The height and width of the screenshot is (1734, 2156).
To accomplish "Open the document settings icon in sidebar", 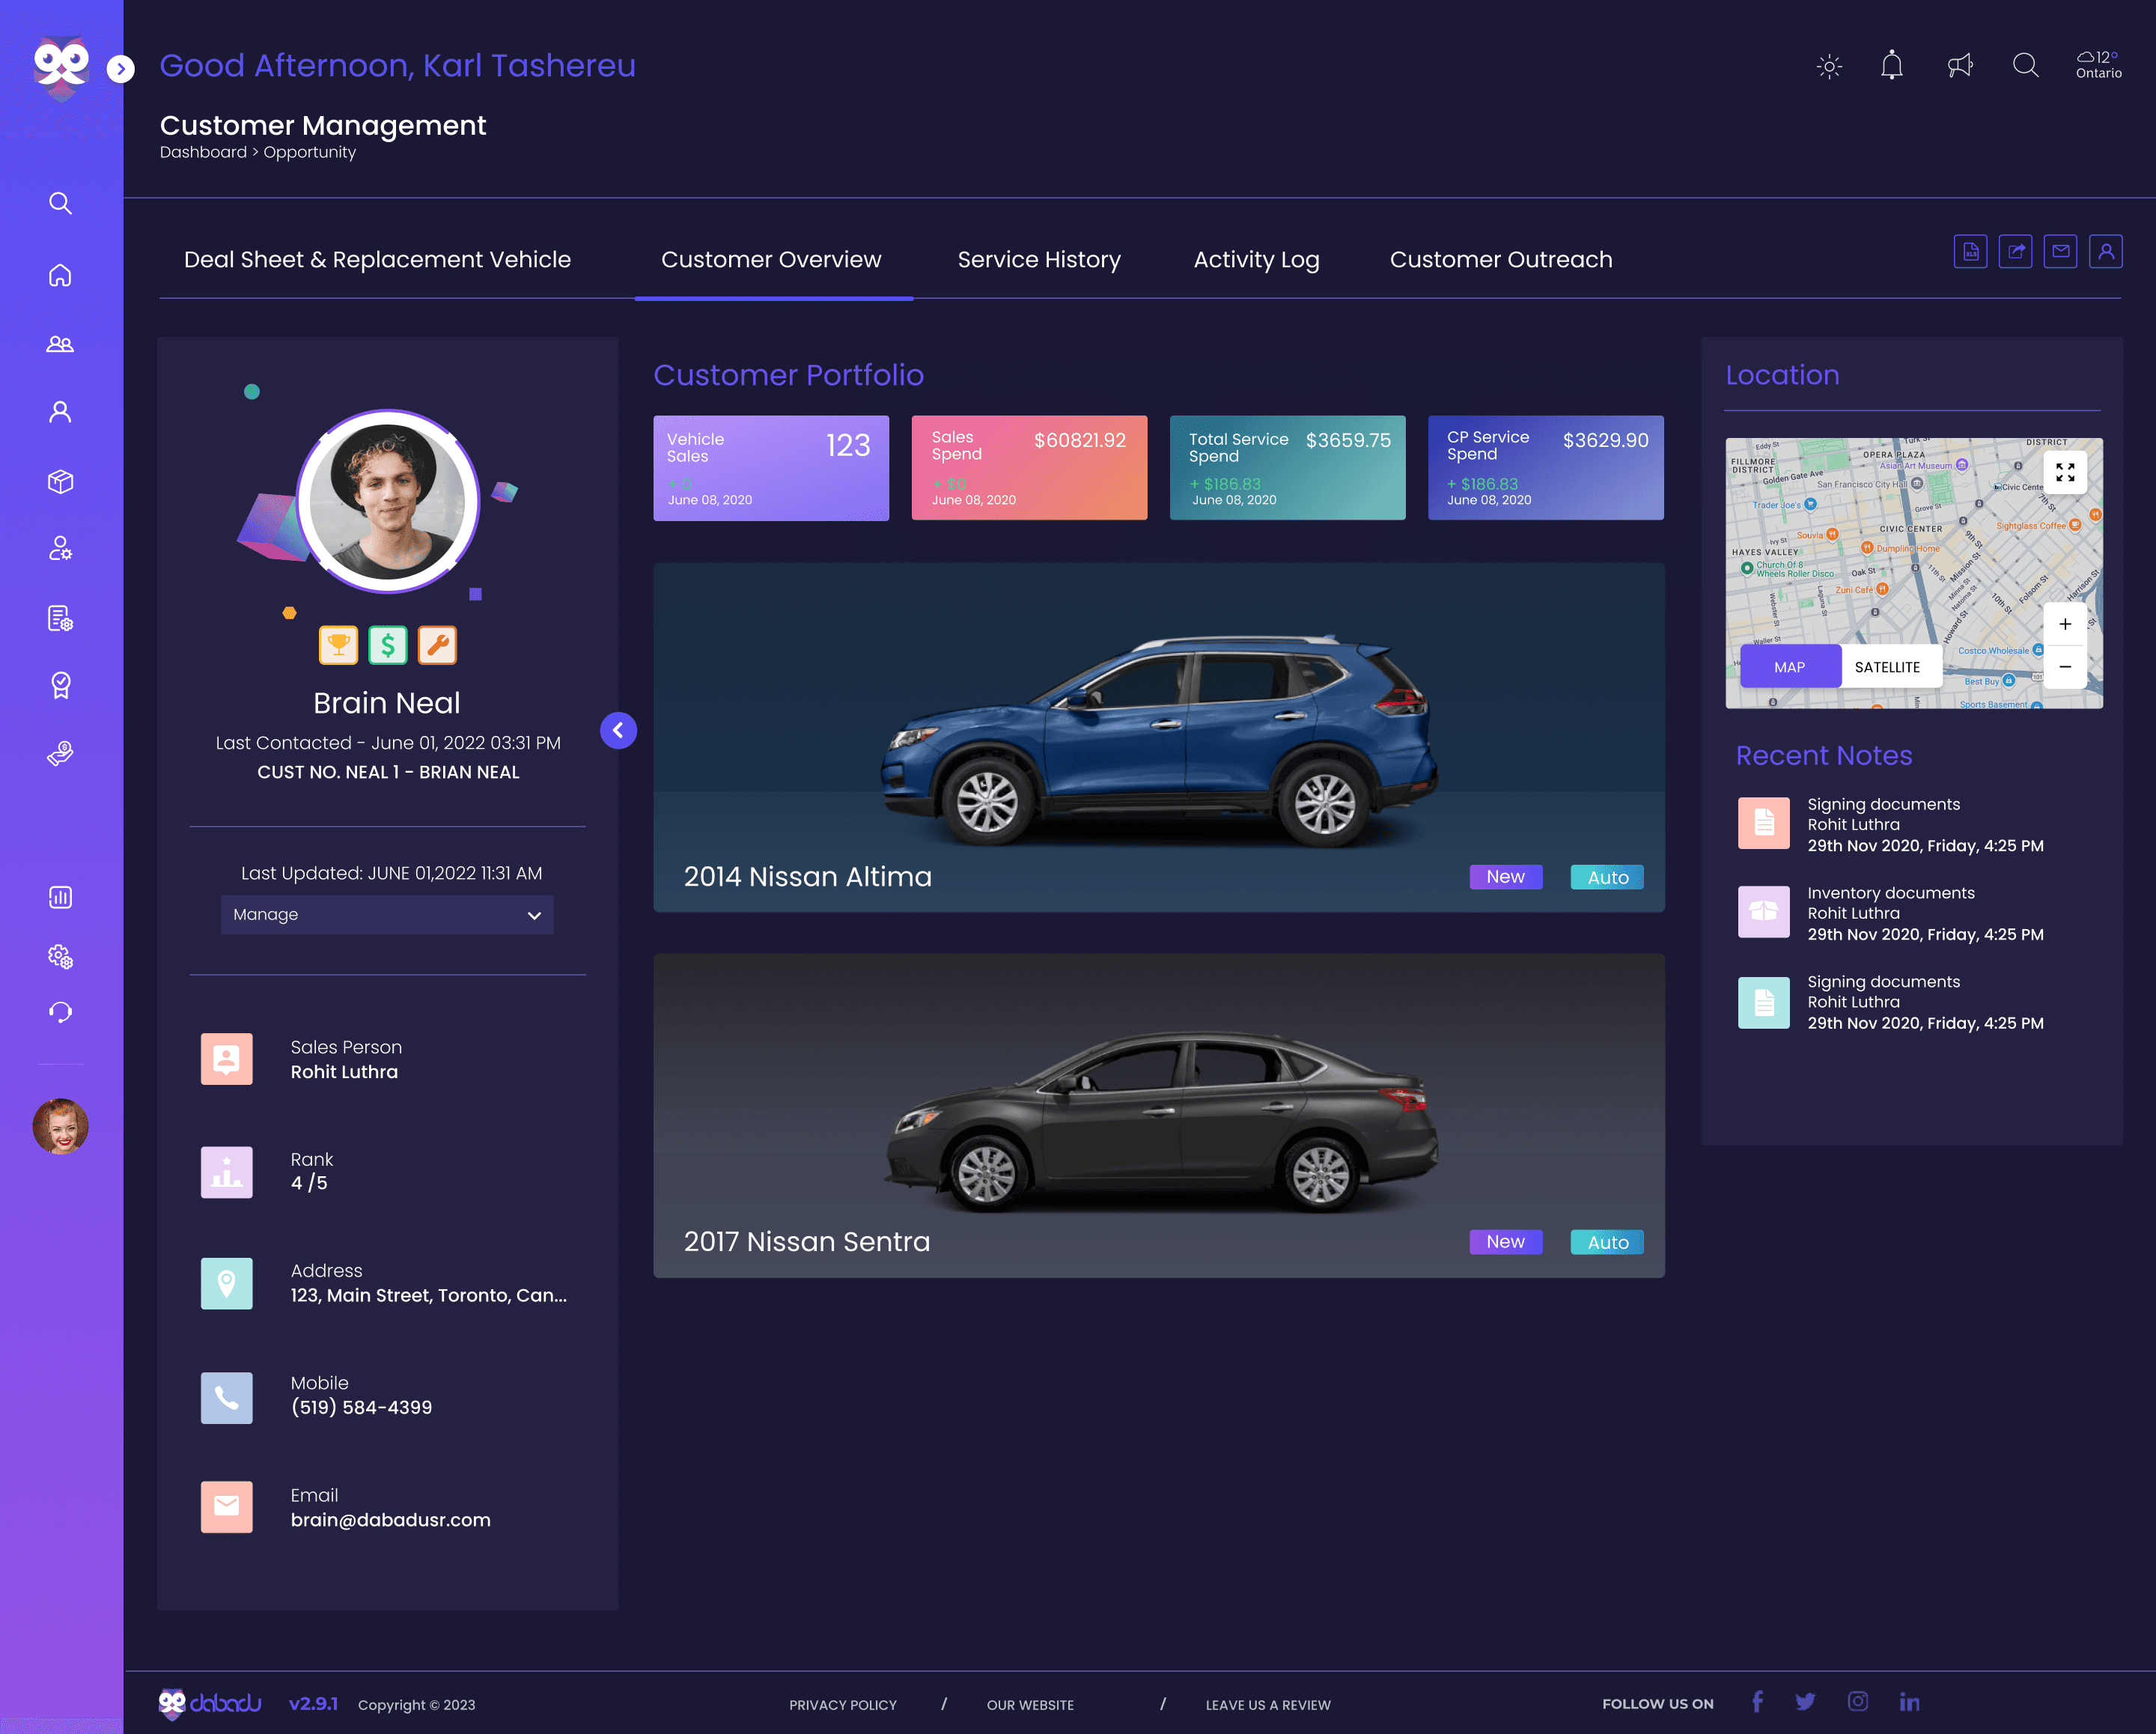I will 60,618.
